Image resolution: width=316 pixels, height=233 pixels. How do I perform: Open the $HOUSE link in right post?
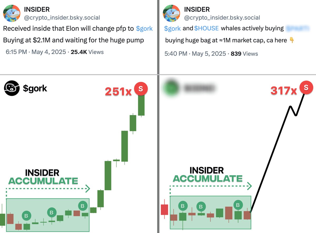point(206,28)
